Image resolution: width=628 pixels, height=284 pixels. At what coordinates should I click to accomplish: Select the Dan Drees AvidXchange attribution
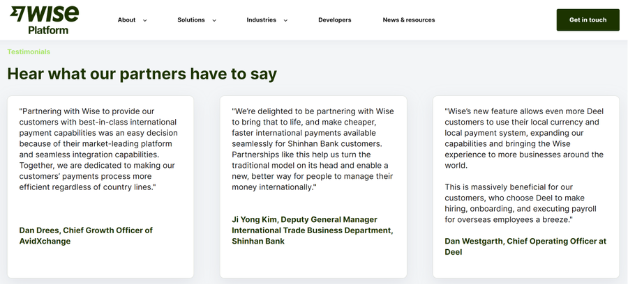[x=86, y=236]
